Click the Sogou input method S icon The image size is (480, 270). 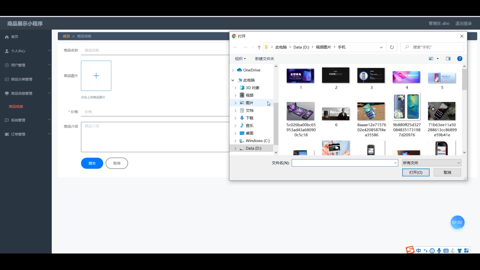(410, 250)
